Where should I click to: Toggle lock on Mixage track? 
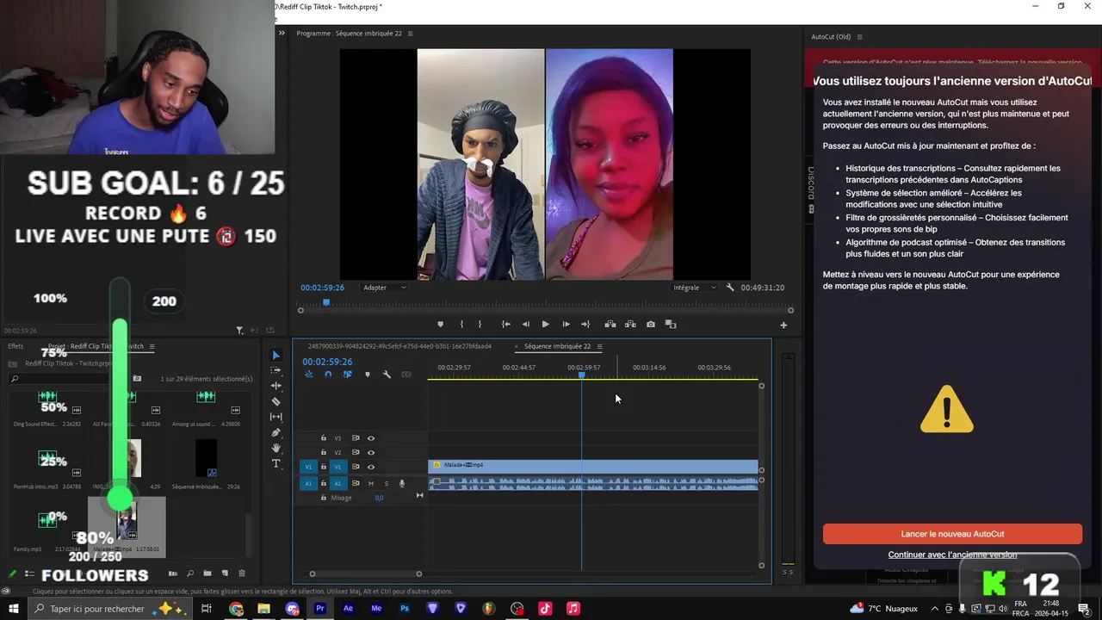pos(324,498)
